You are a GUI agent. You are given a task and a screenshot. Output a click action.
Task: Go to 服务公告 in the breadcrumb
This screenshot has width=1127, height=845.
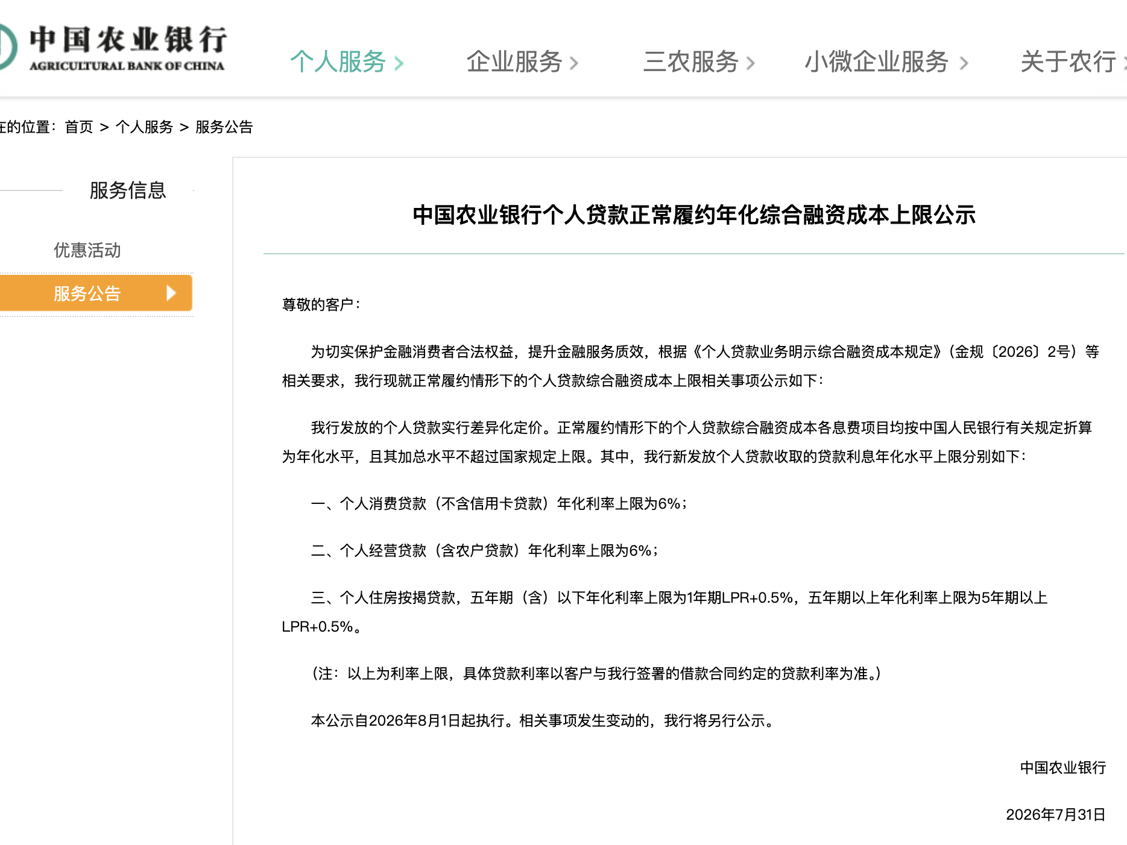(224, 127)
